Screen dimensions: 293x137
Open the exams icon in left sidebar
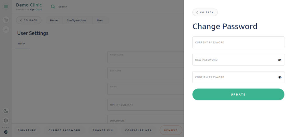point(6,20)
